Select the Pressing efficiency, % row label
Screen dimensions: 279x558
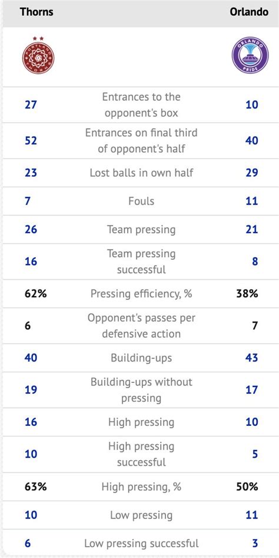pos(141,294)
